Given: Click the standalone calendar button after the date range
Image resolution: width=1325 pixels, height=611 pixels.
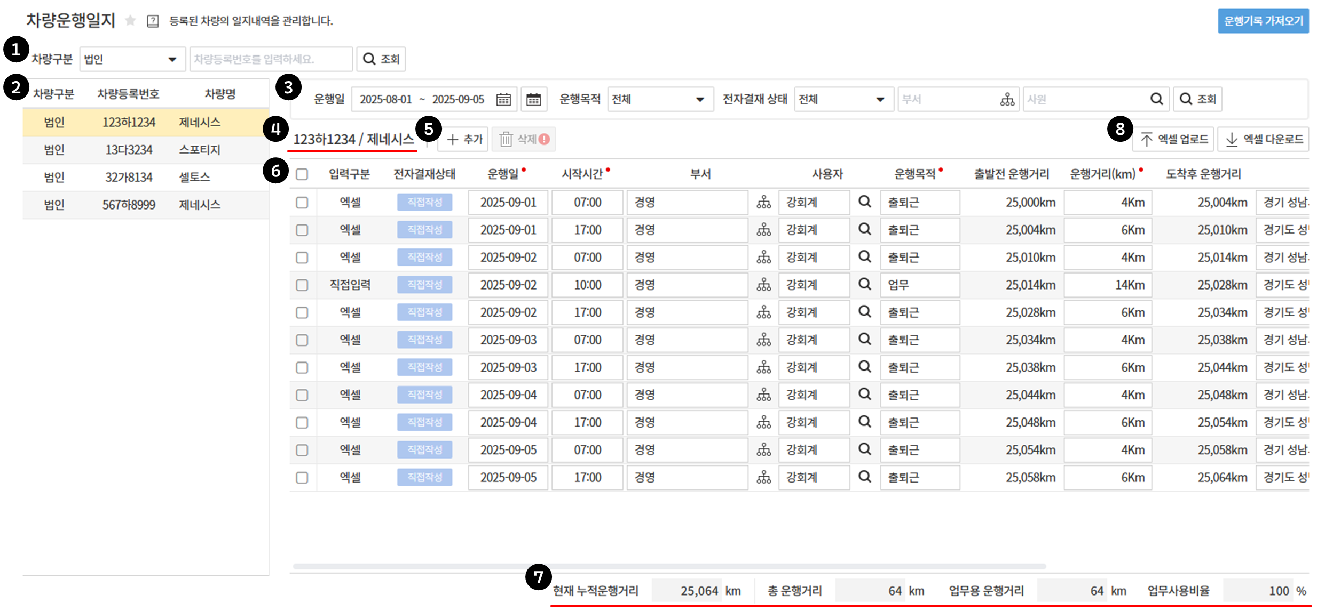Looking at the screenshot, I should [533, 100].
